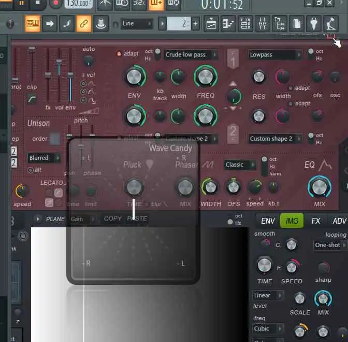Open the Line snap dropdown
This screenshot has height=342, width=348.
point(137,23)
